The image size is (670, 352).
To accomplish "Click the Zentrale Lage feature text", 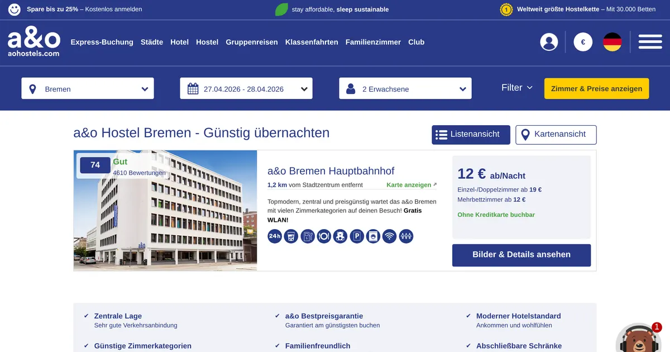I will click(x=118, y=316).
